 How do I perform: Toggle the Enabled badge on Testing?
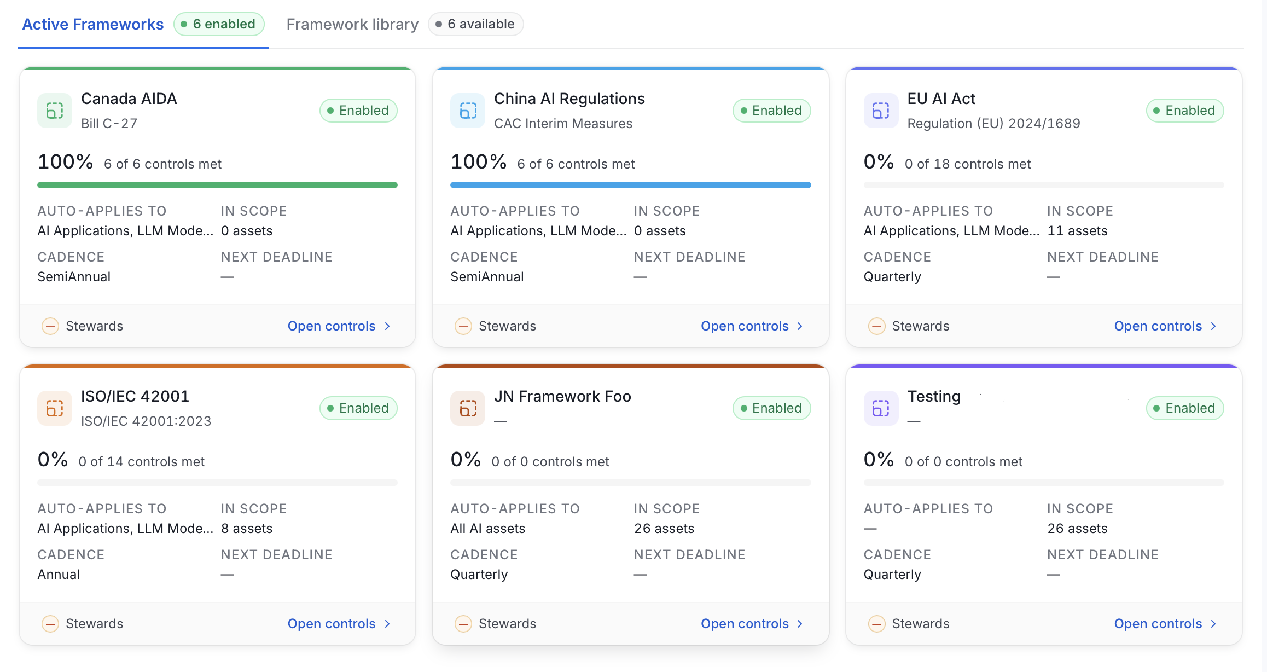click(1185, 408)
